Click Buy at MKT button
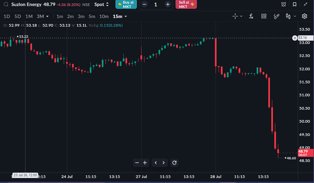Screen dimensions: 314x183 pyautogui.click(x=126, y=4)
